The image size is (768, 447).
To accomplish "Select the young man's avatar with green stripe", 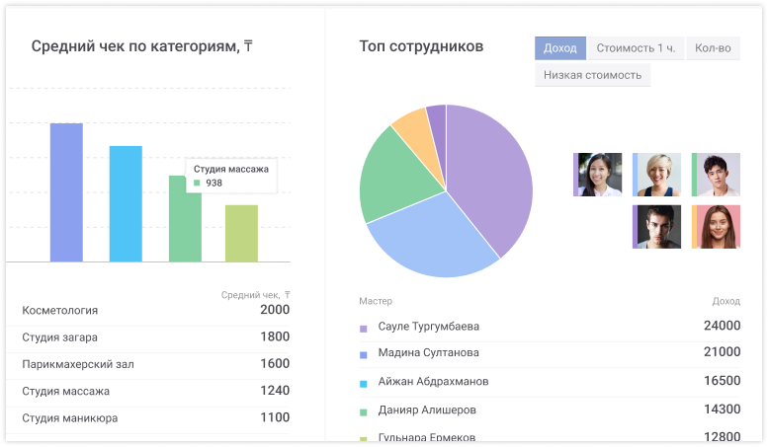I will 716,175.
